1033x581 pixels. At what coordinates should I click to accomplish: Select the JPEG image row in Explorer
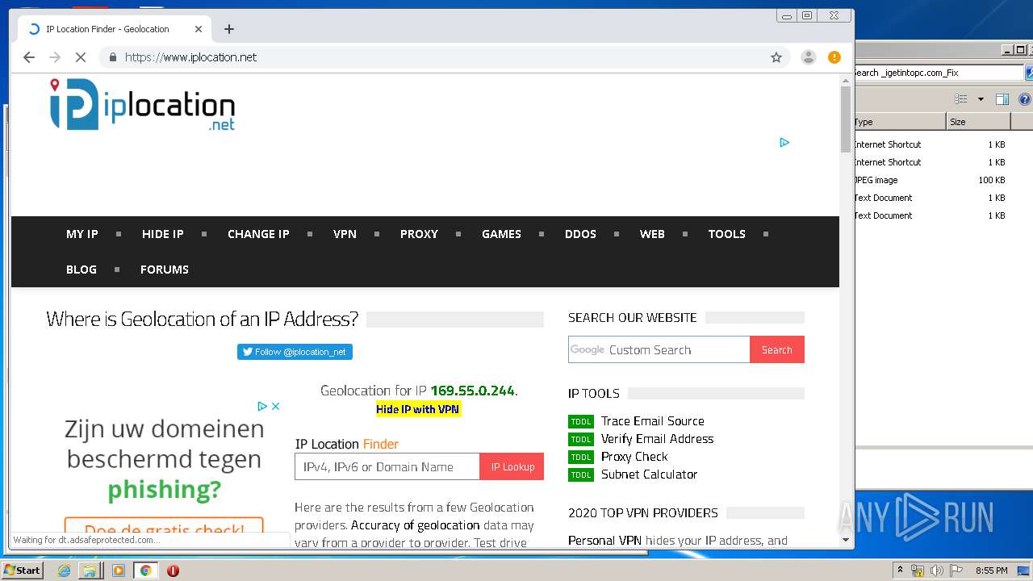[x=931, y=180]
